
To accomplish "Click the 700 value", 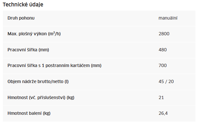I will (x=163, y=65).
